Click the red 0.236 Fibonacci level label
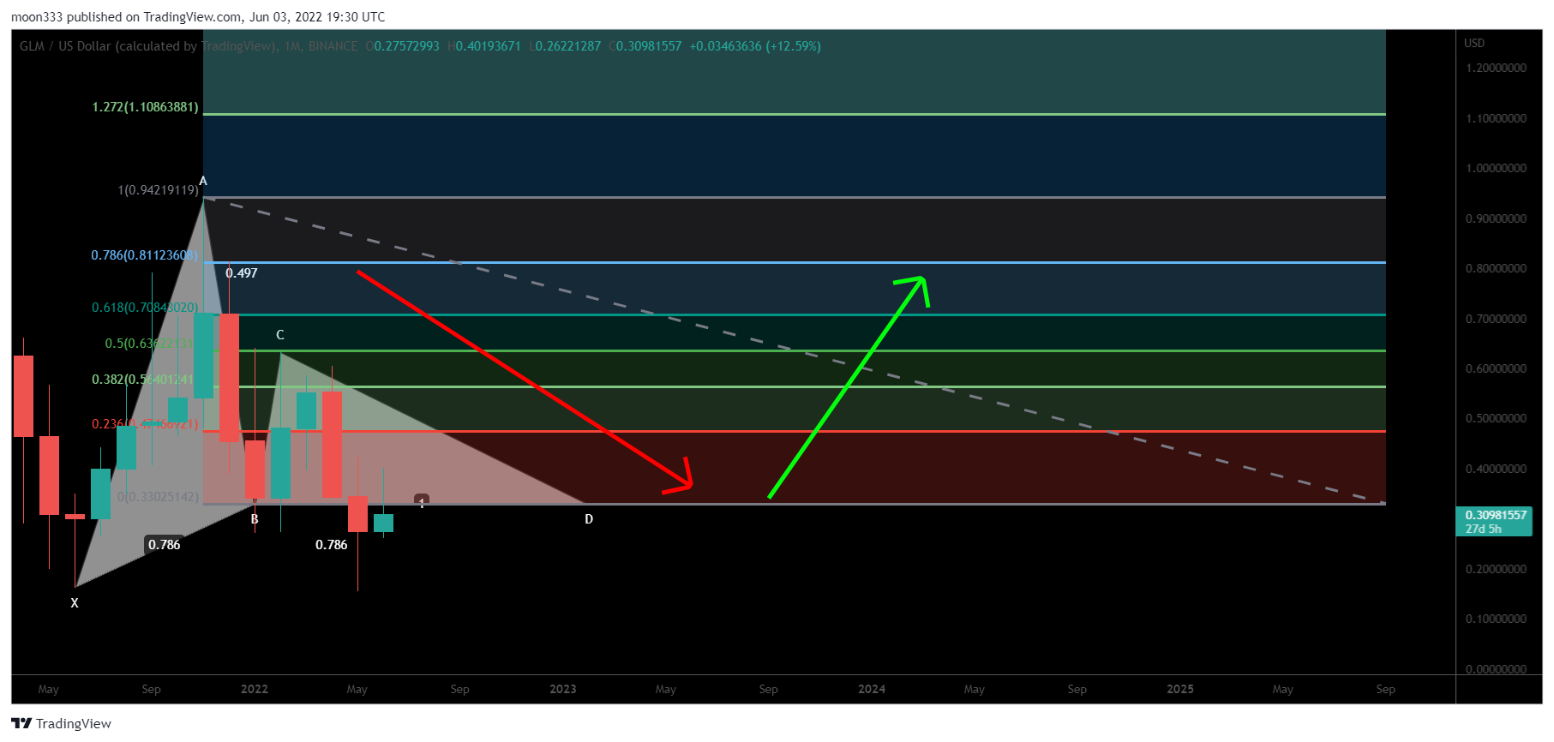The image size is (1554, 742). [x=145, y=424]
